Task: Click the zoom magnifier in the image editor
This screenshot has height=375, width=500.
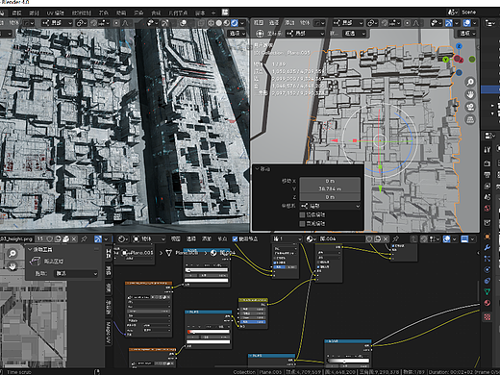Action: tap(12, 254)
